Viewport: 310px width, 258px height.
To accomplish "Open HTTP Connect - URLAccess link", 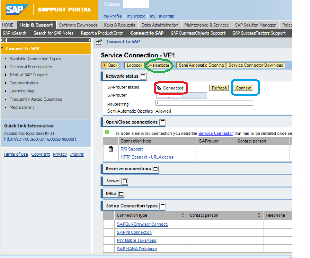I will pyautogui.click(x=147, y=157).
